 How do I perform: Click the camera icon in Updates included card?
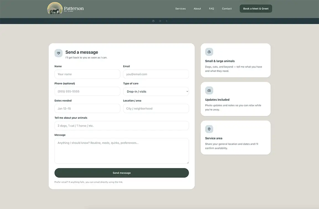click(209, 91)
